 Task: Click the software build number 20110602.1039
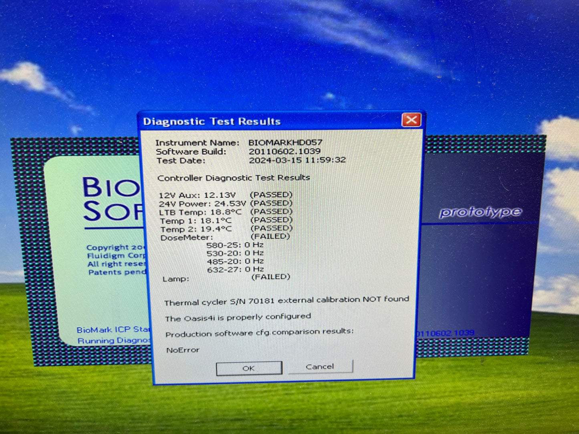(284, 151)
